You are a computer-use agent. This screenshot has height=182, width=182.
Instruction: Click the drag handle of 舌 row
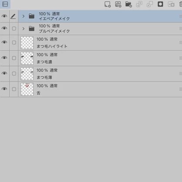point(181,89)
